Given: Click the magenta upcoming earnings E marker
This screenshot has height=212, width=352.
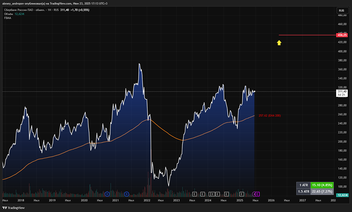Looking at the screenshot, I should pyautogui.click(x=258, y=194).
